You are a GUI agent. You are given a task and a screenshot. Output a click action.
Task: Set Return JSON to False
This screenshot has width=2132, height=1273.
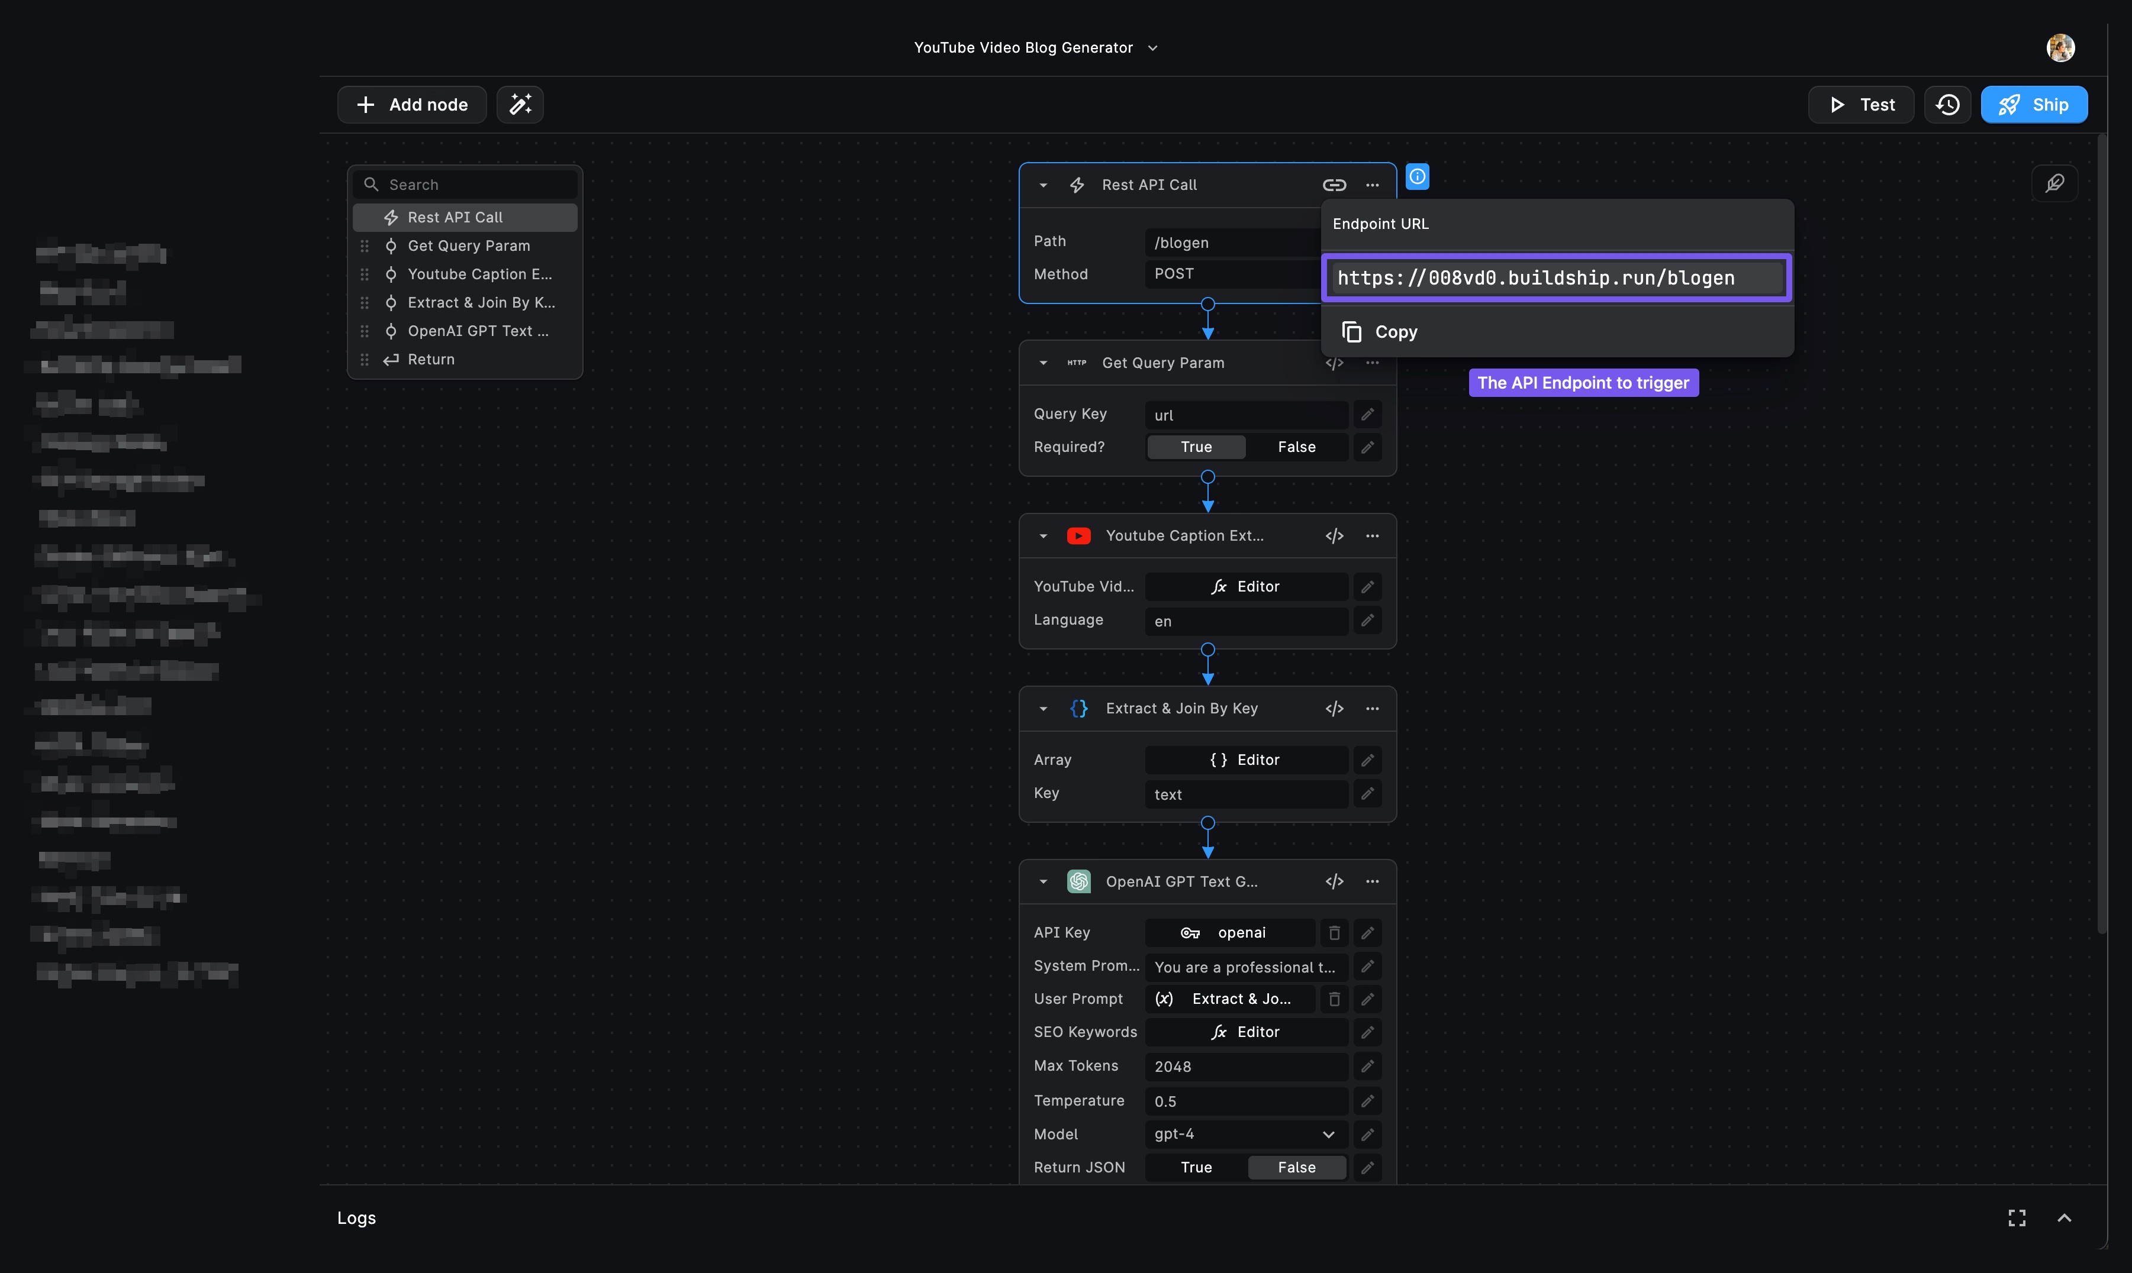point(1296,1168)
